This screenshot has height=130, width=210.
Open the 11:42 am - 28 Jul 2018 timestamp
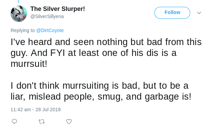tap(36, 110)
